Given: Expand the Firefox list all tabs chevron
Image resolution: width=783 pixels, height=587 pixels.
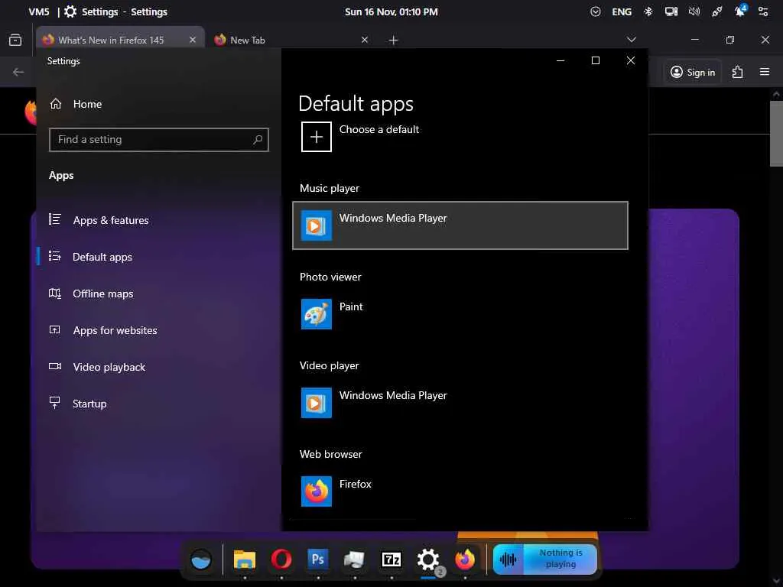Looking at the screenshot, I should [632, 40].
